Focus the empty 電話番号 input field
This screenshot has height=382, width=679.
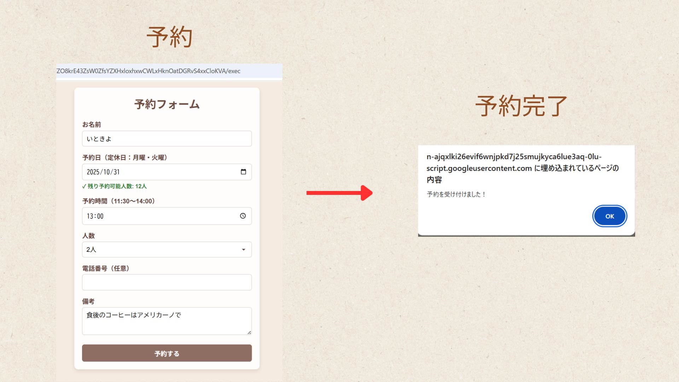click(167, 282)
